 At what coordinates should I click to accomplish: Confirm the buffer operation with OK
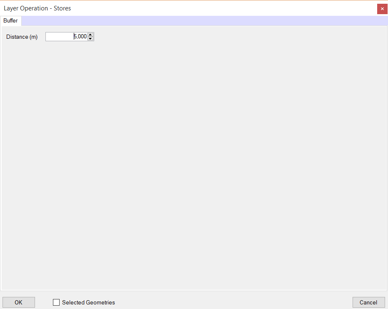(18, 302)
